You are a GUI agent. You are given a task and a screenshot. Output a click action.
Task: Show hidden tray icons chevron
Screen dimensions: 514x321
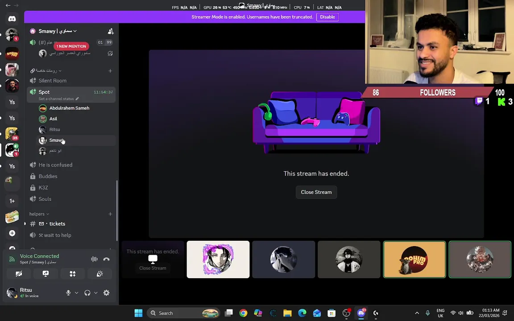(x=417, y=313)
